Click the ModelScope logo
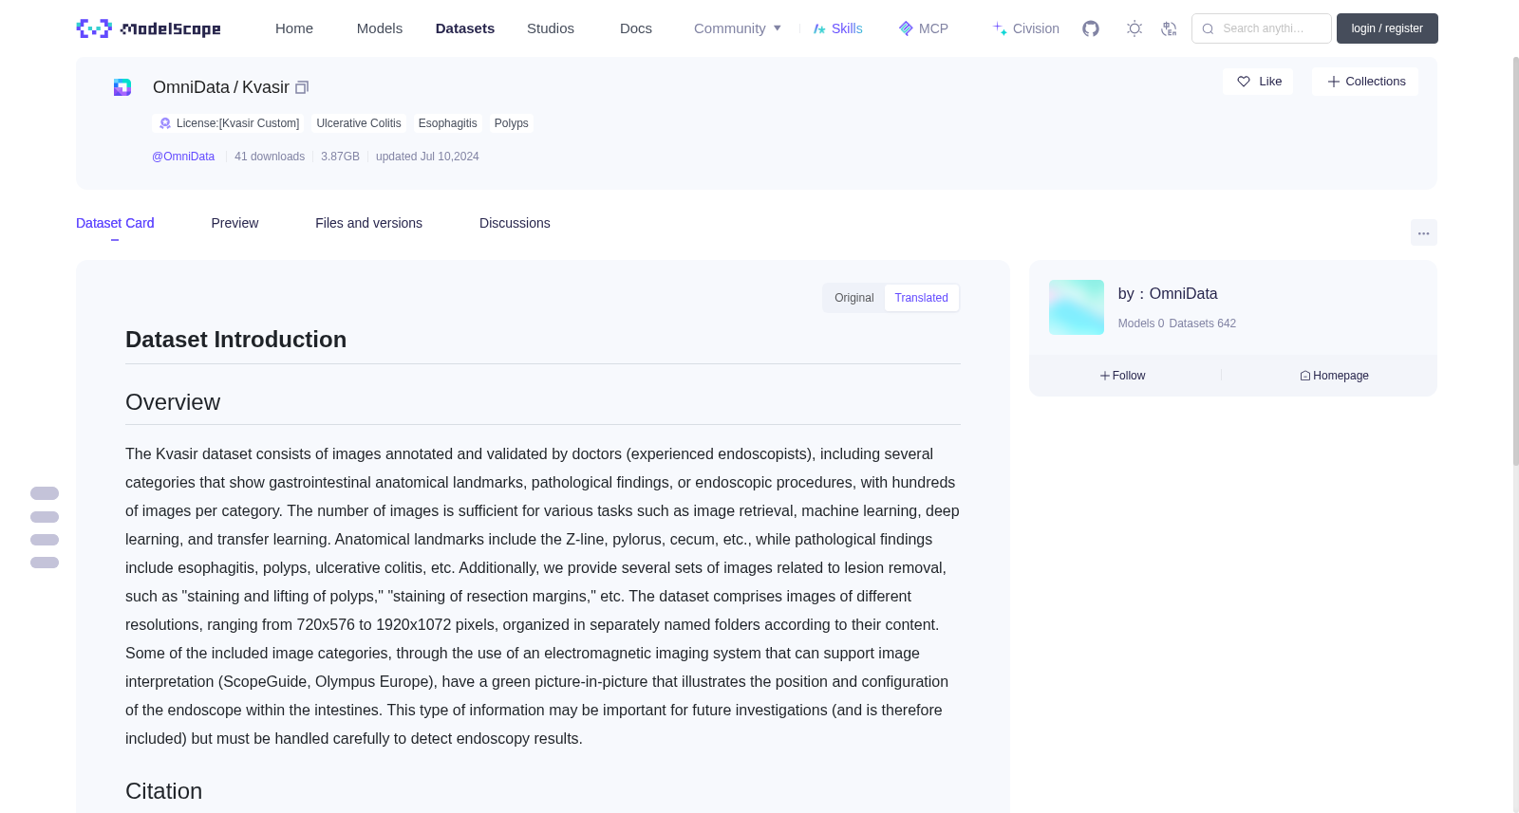 (149, 28)
